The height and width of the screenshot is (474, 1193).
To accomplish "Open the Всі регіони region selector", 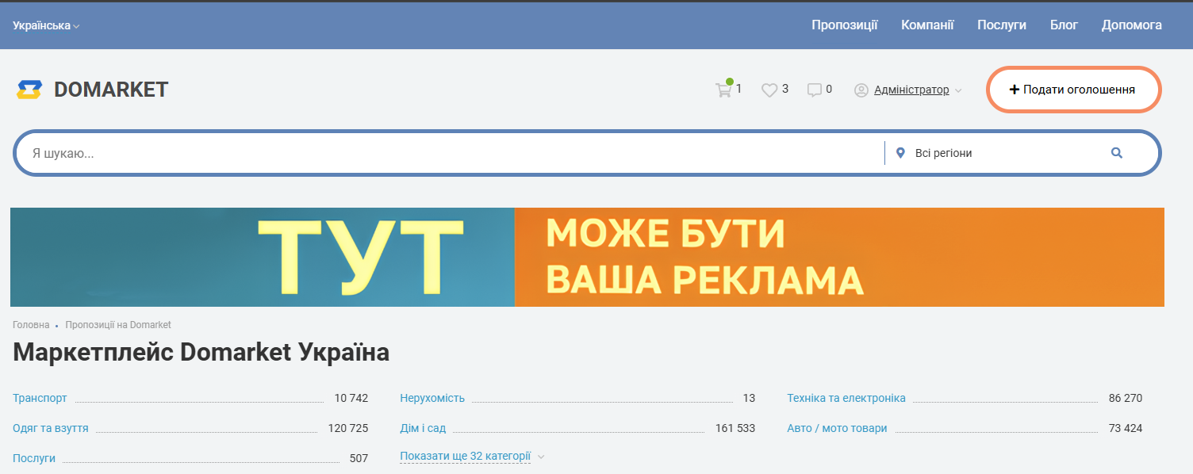I will [x=943, y=153].
